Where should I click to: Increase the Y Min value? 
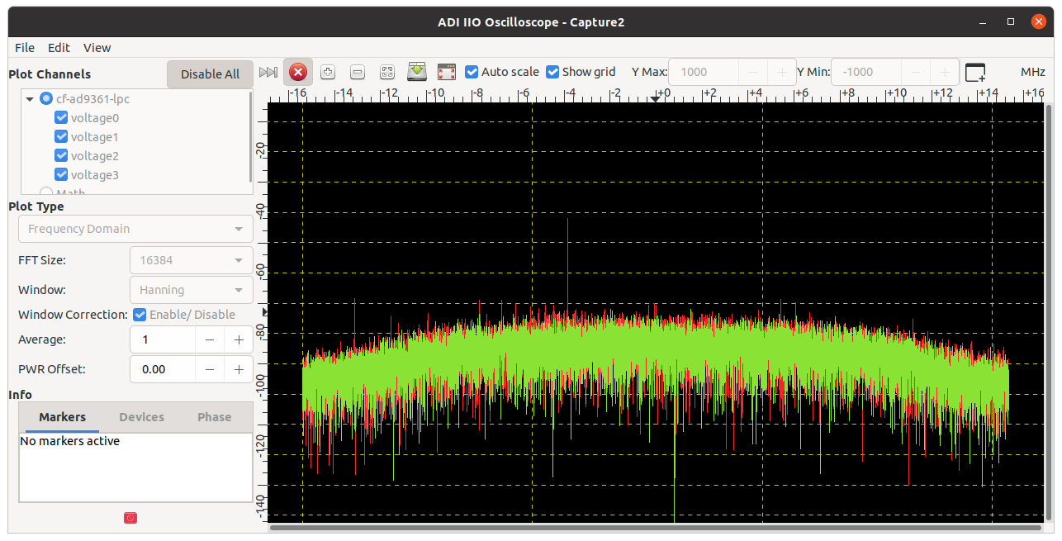point(945,73)
